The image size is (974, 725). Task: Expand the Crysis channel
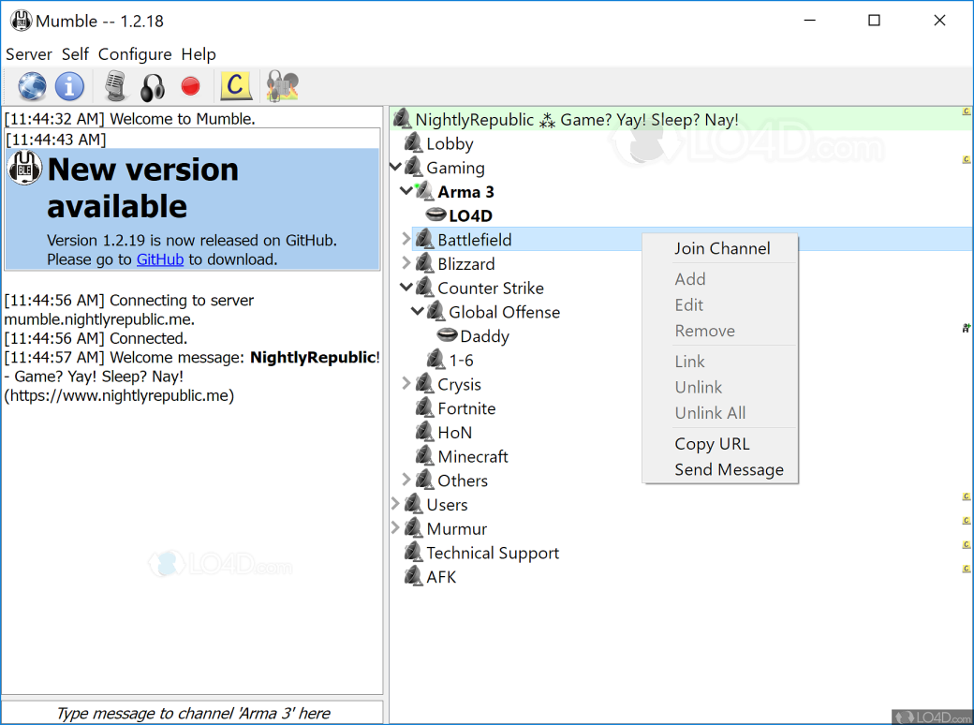tap(406, 383)
